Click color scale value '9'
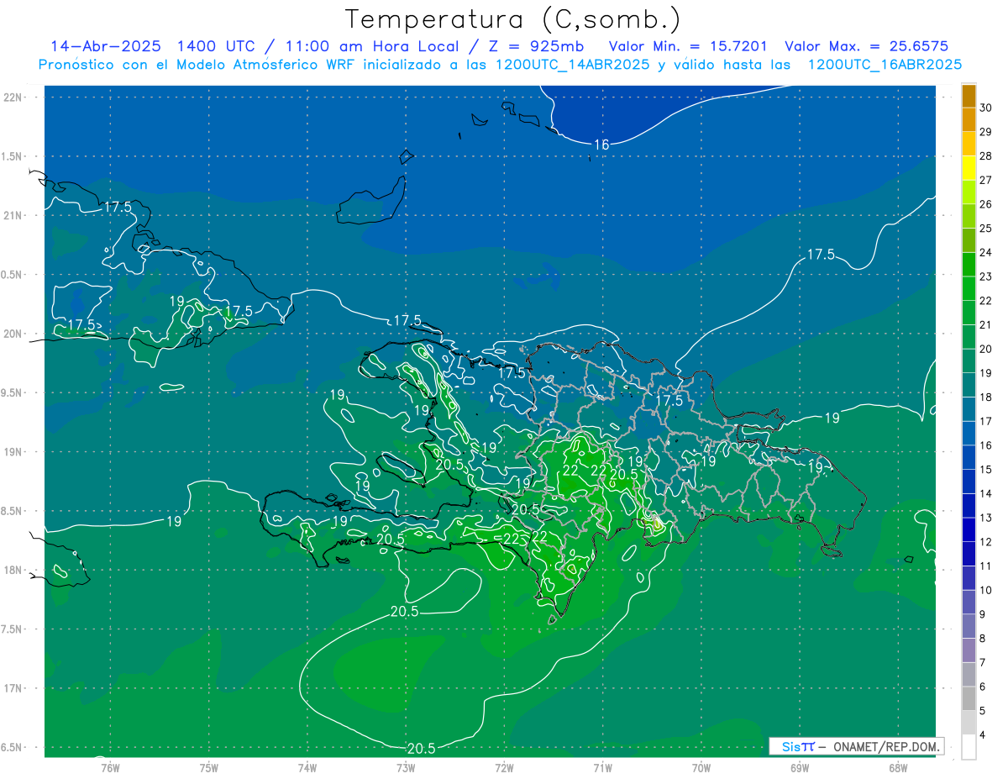 tap(983, 614)
